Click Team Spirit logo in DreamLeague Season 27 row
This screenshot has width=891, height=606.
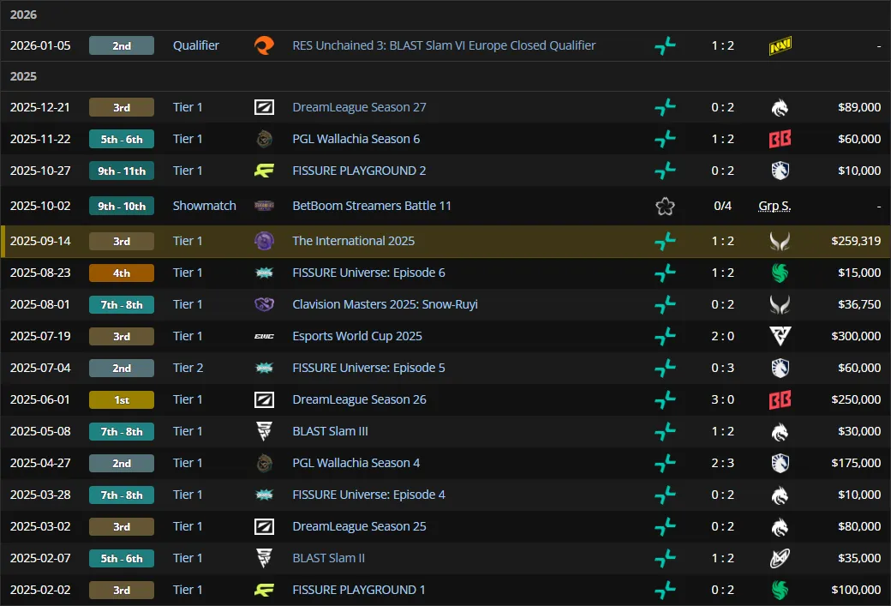(x=780, y=107)
